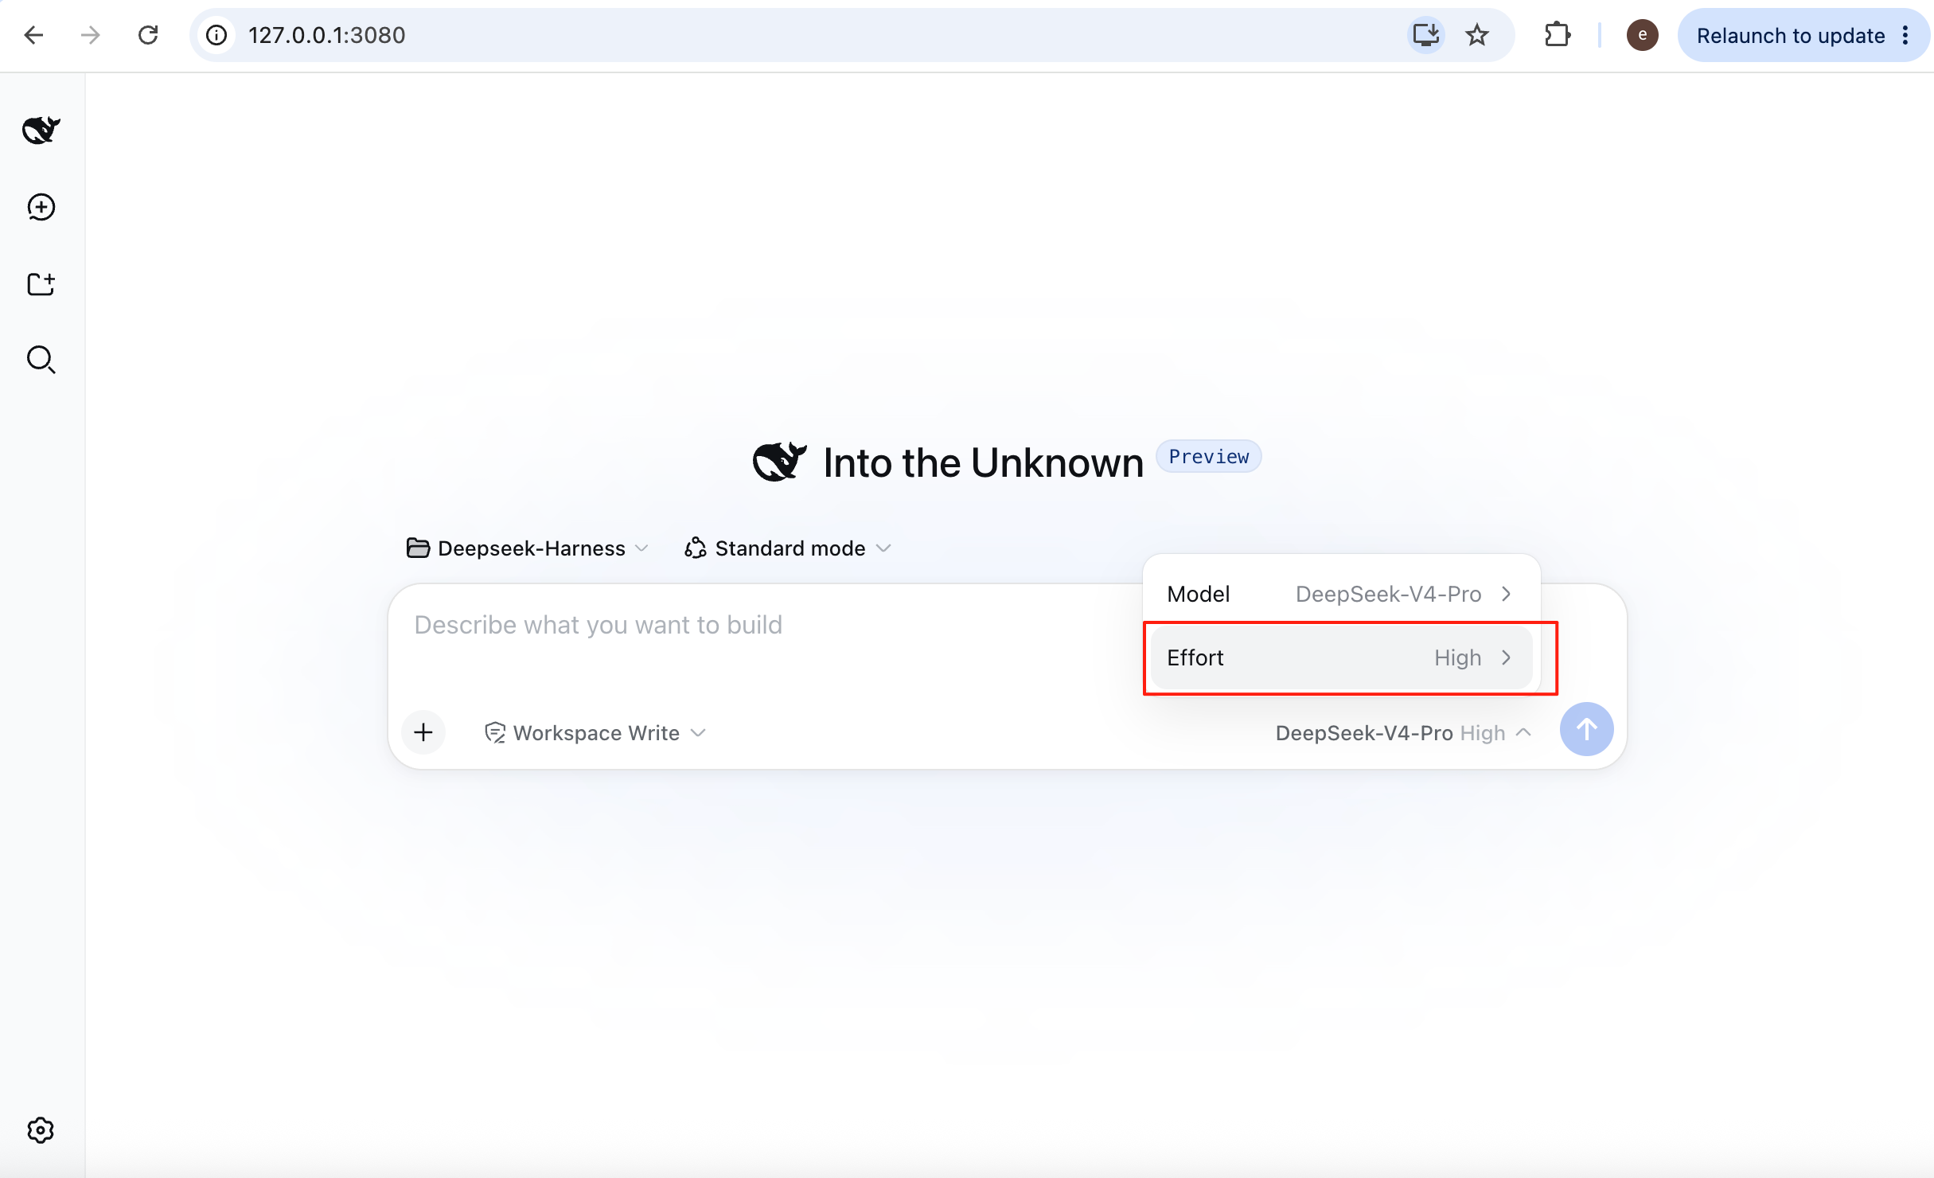The width and height of the screenshot is (1934, 1178).
Task: Click the new folder icon in sidebar
Action: 41,284
